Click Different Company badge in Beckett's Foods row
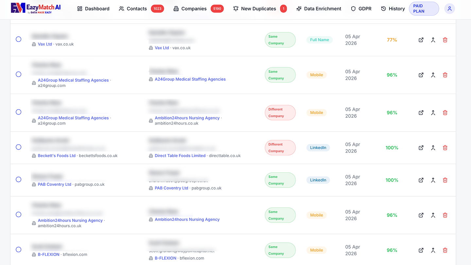Screen dimensions: 471x265 point(280,148)
